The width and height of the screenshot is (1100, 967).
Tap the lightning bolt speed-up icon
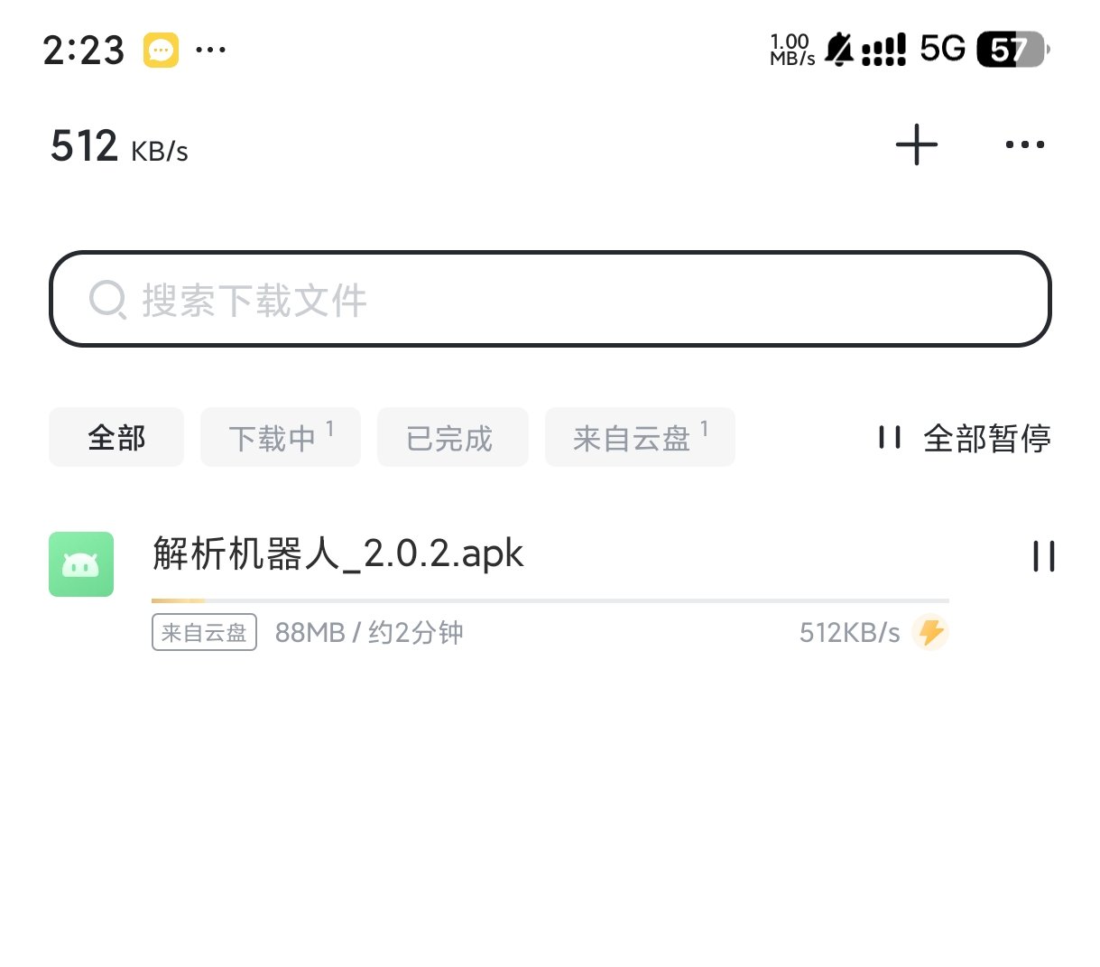click(x=930, y=632)
